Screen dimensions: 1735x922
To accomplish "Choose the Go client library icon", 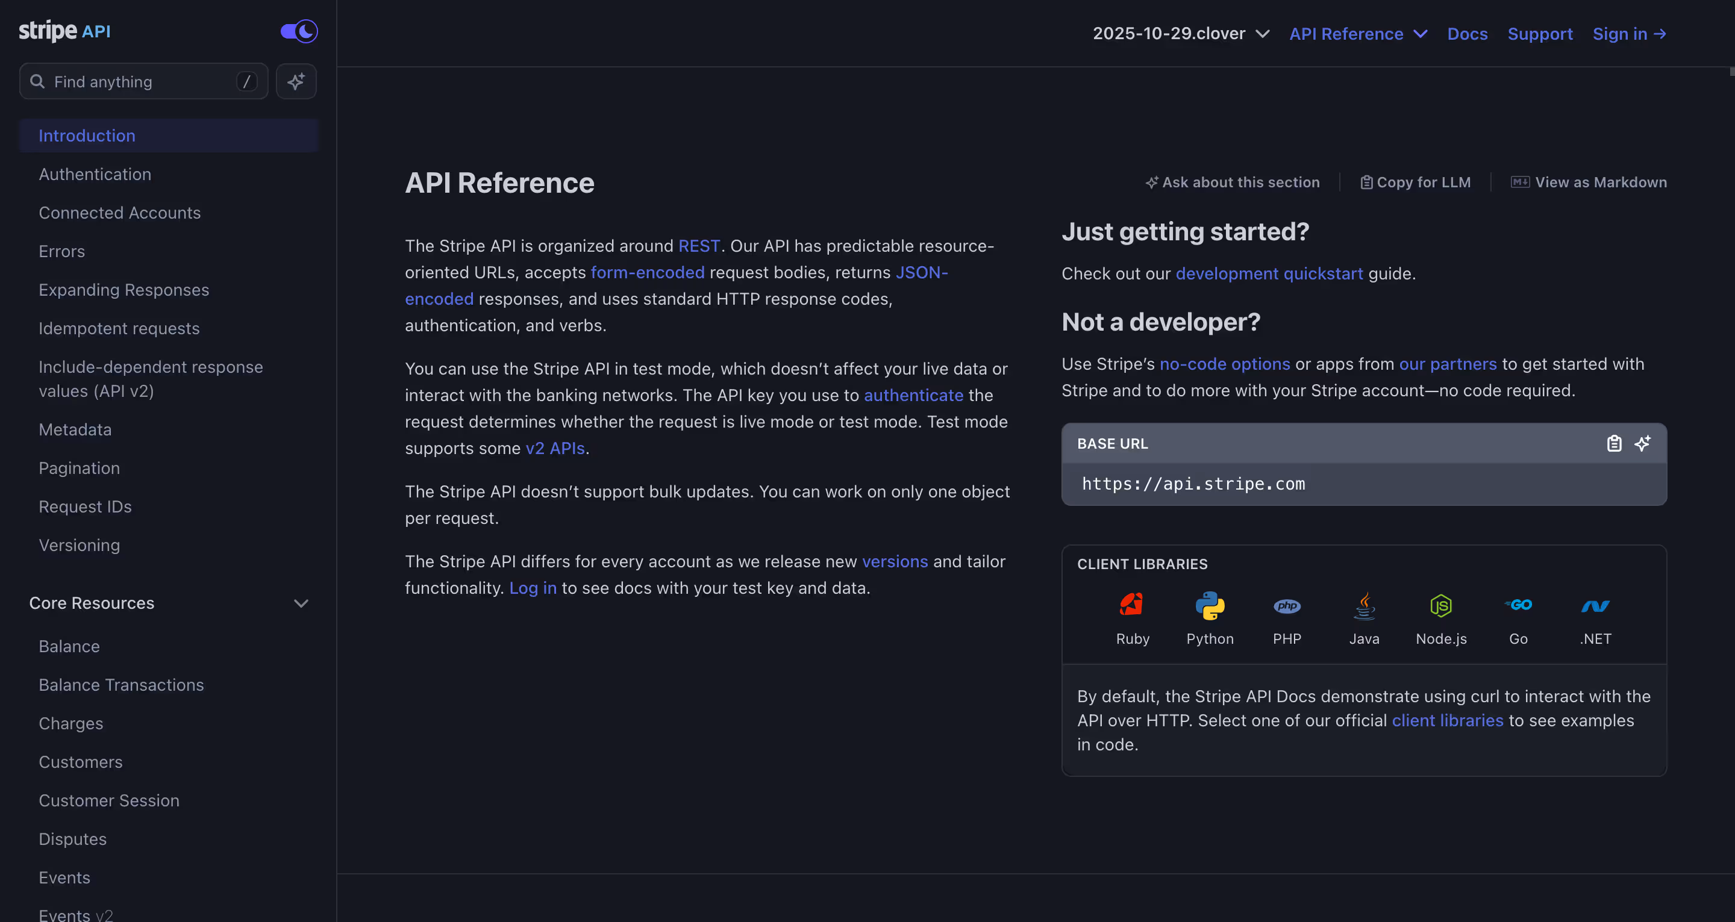I will pos(1519,605).
